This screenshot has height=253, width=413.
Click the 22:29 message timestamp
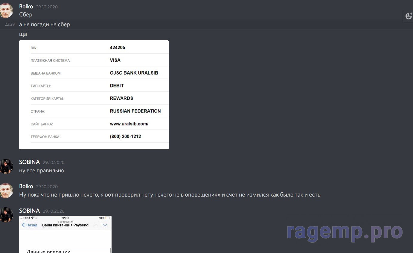coord(10,24)
